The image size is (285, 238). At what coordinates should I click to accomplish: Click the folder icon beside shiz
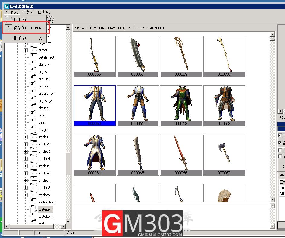[33, 123]
